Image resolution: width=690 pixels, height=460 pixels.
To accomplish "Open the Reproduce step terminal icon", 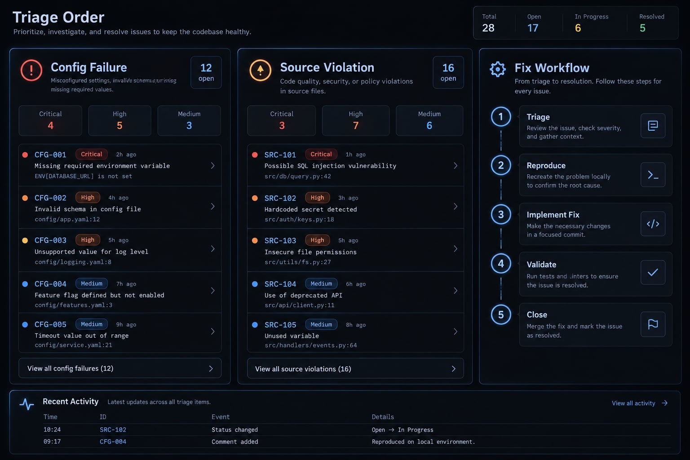I will (x=653, y=175).
